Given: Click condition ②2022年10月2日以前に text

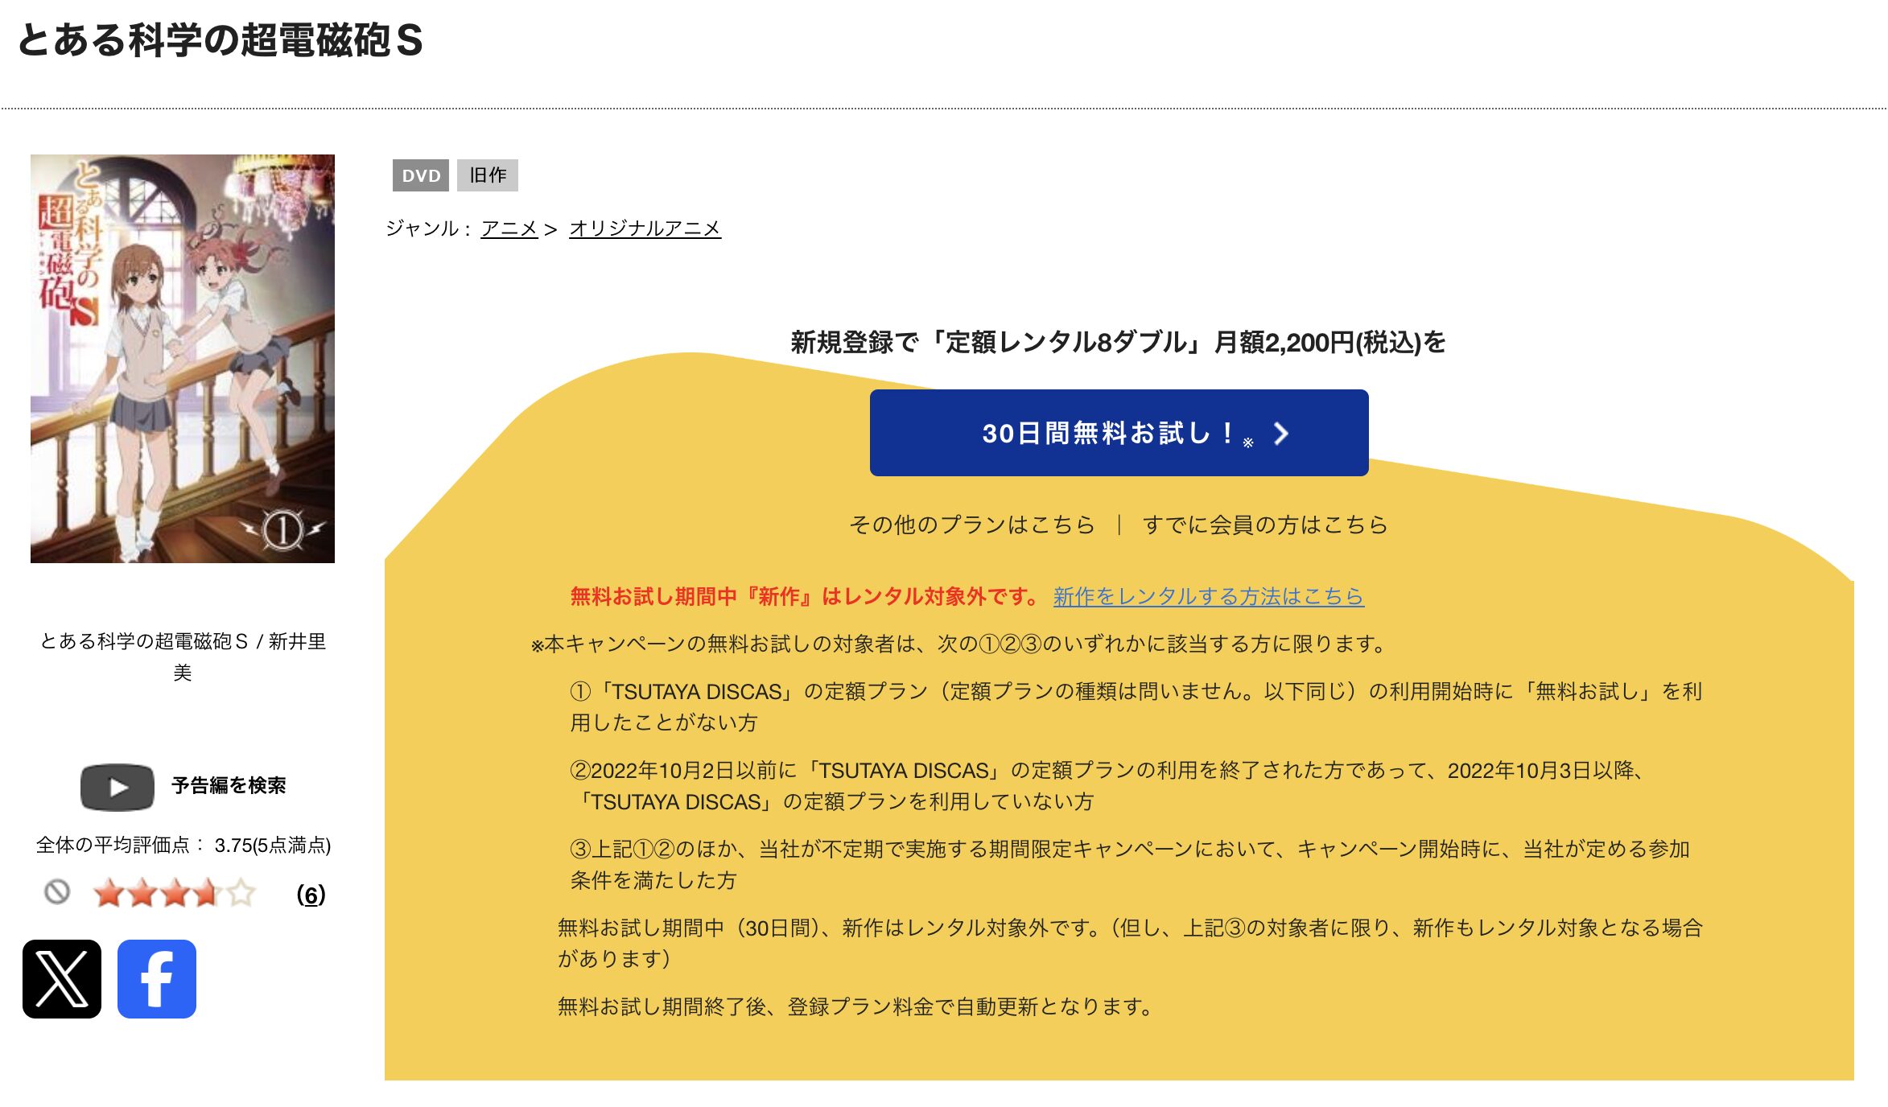Looking at the screenshot, I should [1108, 785].
